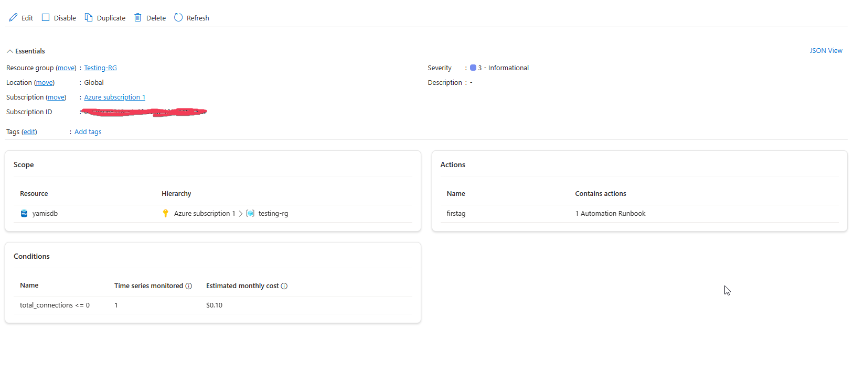This screenshot has height=374, width=854.
Task: Click the yamisdb MySQL database icon
Action: (24, 213)
